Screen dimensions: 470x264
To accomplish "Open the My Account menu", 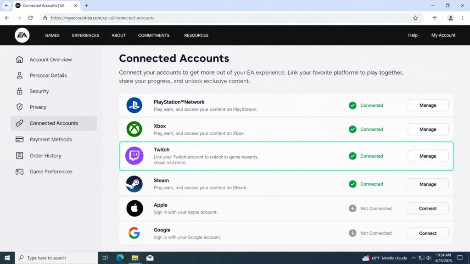I will pyautogui.click(x=443, y=35).
